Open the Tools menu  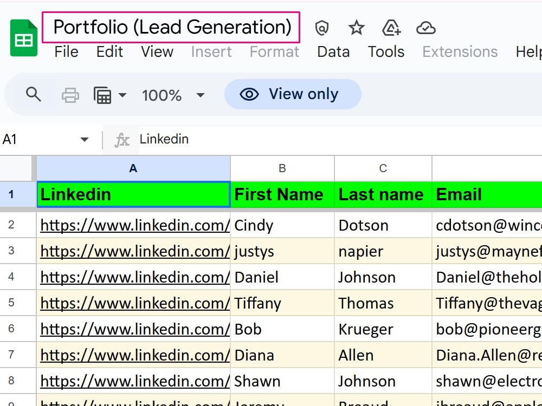[386, 52]
